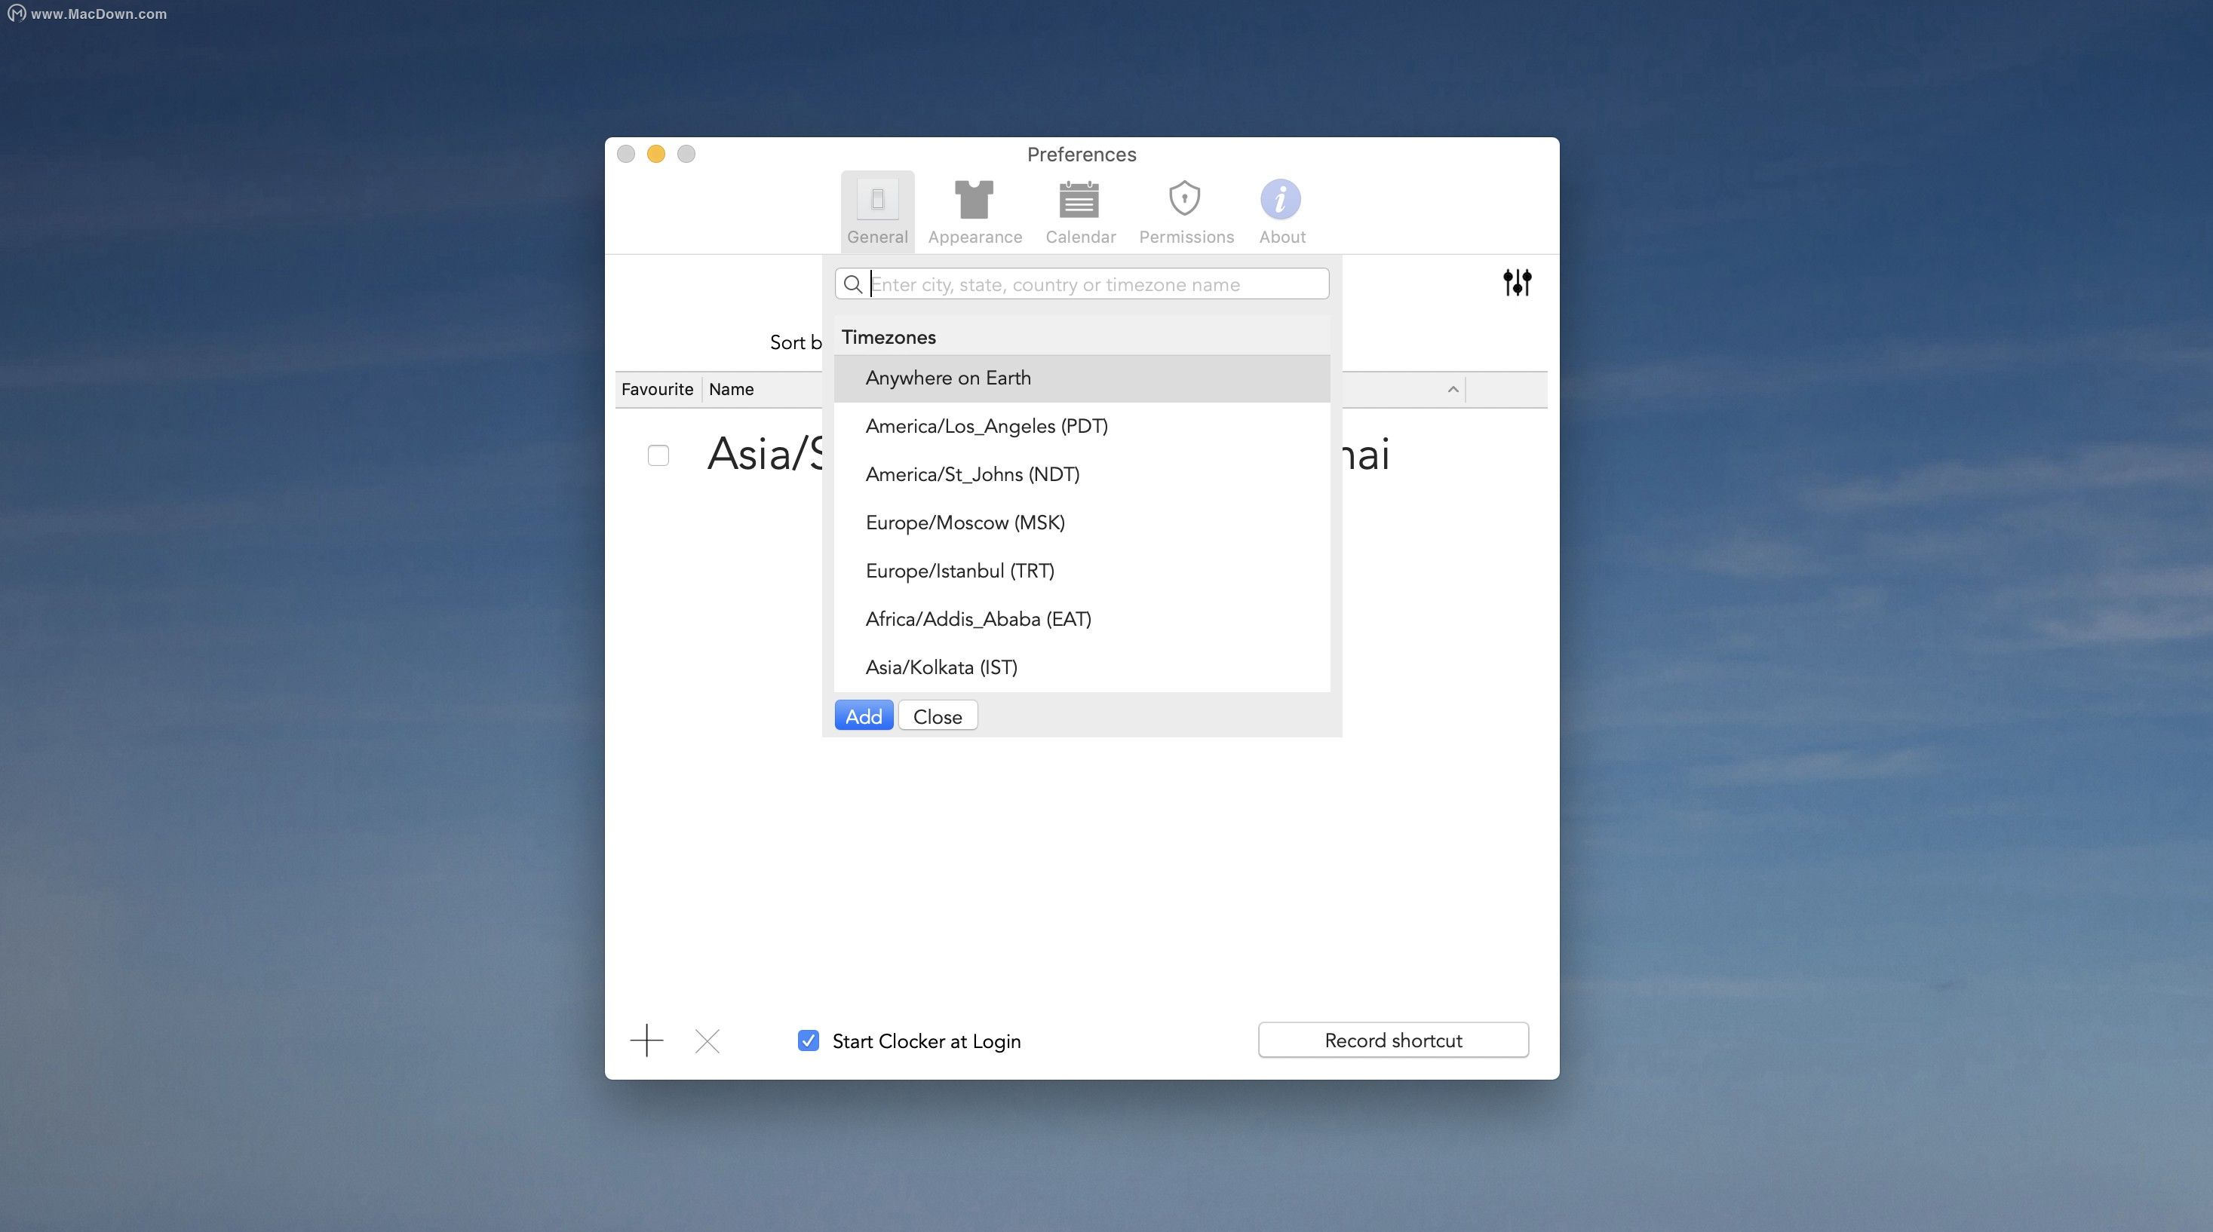Image resolution: width=2213 pixels, height=1232 pixels.
Task: Open the Permissions shield icon
Action: pyautogui.click(x=1186, y=210)
